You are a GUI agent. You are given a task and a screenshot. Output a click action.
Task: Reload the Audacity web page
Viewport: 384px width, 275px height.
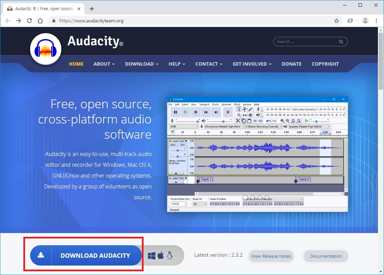point(29,21)
